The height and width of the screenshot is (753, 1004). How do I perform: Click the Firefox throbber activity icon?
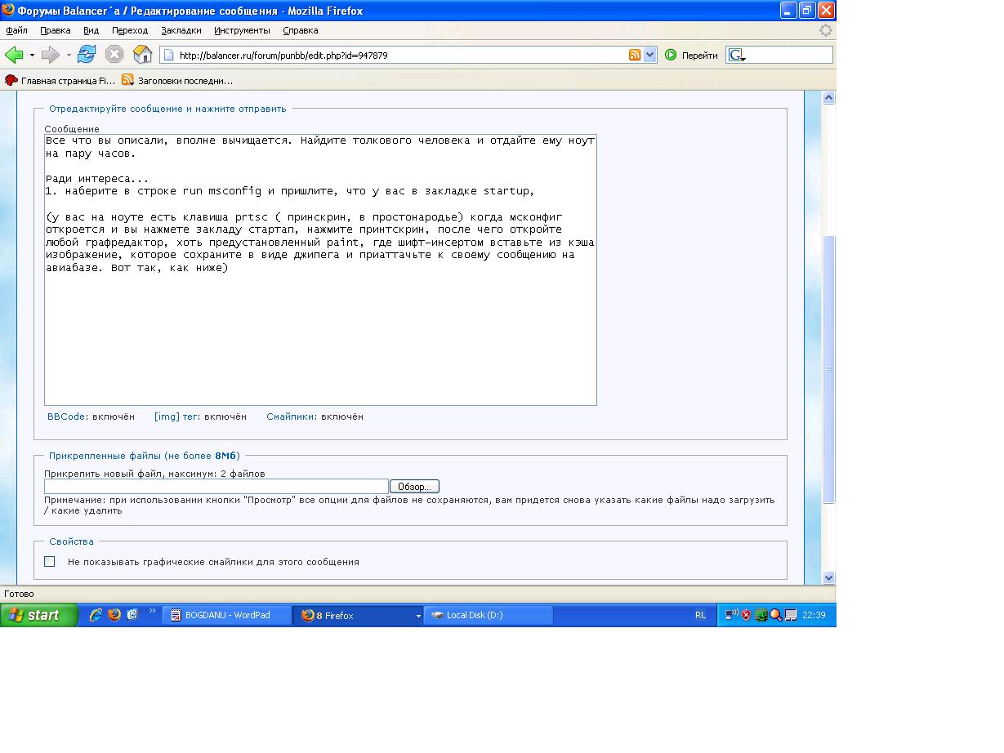[x=825, y=30]
